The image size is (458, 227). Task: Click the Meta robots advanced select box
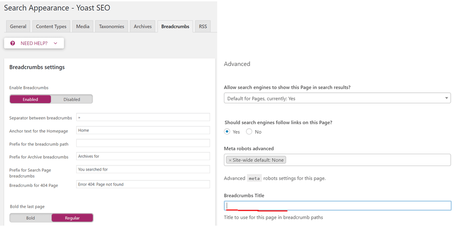pyautogui.click(x=337, y=160)
